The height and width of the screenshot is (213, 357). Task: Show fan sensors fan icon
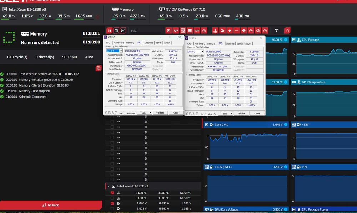(243, 31)
